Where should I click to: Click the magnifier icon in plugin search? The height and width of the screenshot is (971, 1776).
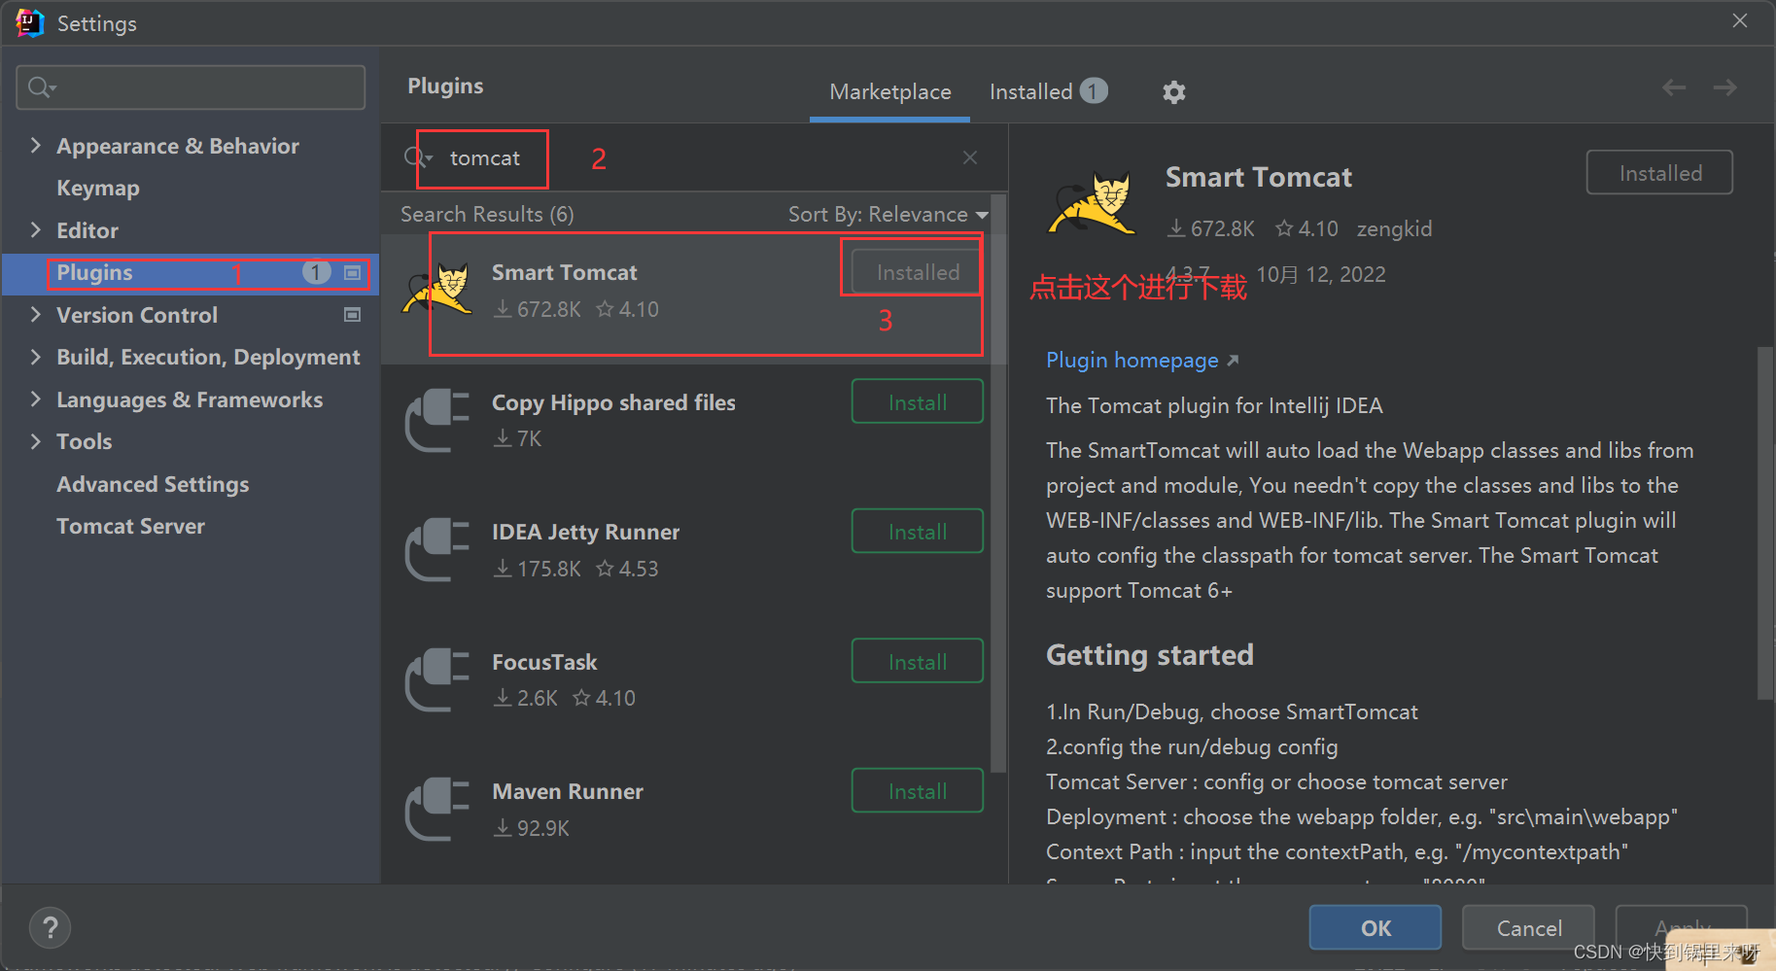(418, 157)
